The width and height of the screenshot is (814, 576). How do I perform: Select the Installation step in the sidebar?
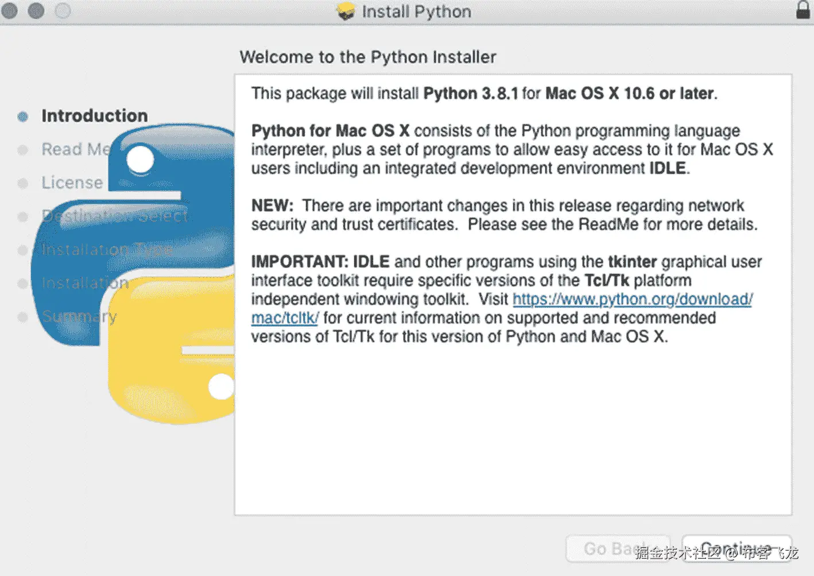coord(84,283)
